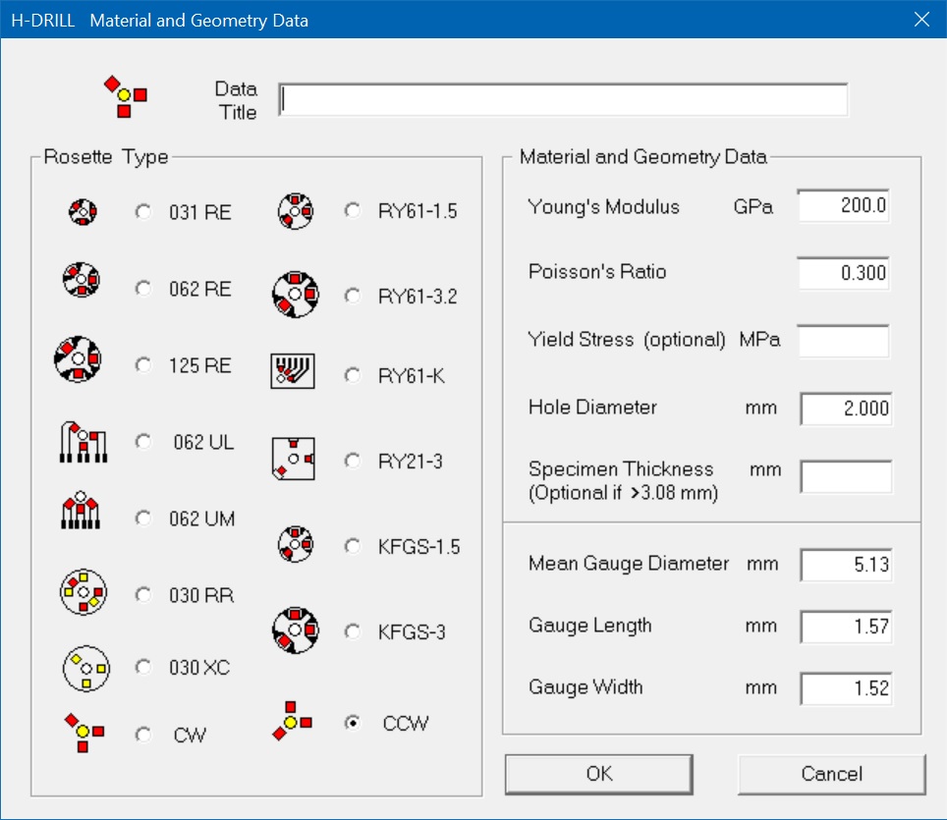The height and width of the screenshot is (820, 947).
Task: Edit the Mean Gauge Diameter field
Action: (846, 565)
